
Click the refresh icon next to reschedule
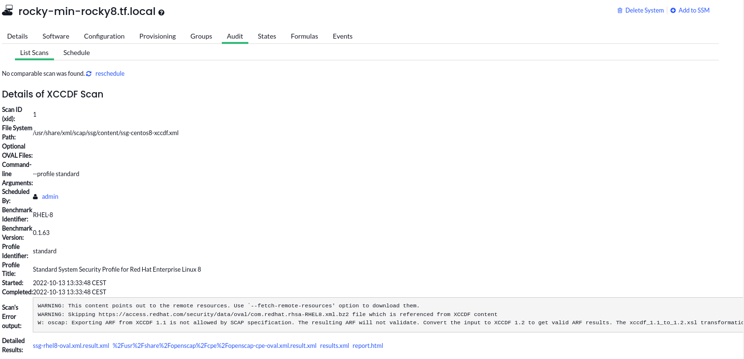pos(89,74)
